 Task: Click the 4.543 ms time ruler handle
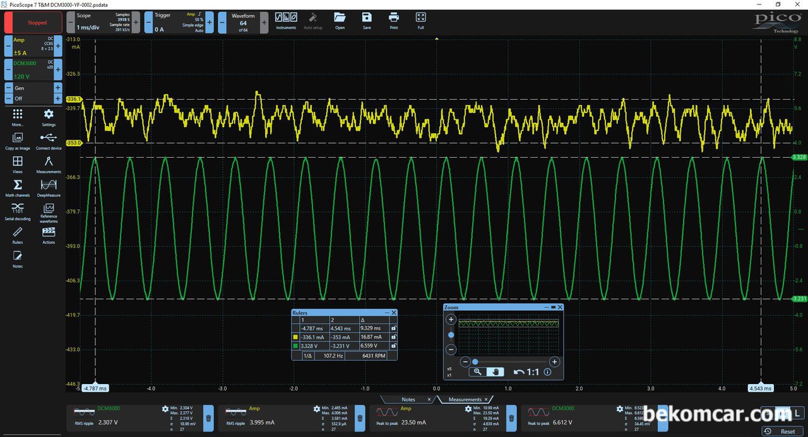click(761, 388)
